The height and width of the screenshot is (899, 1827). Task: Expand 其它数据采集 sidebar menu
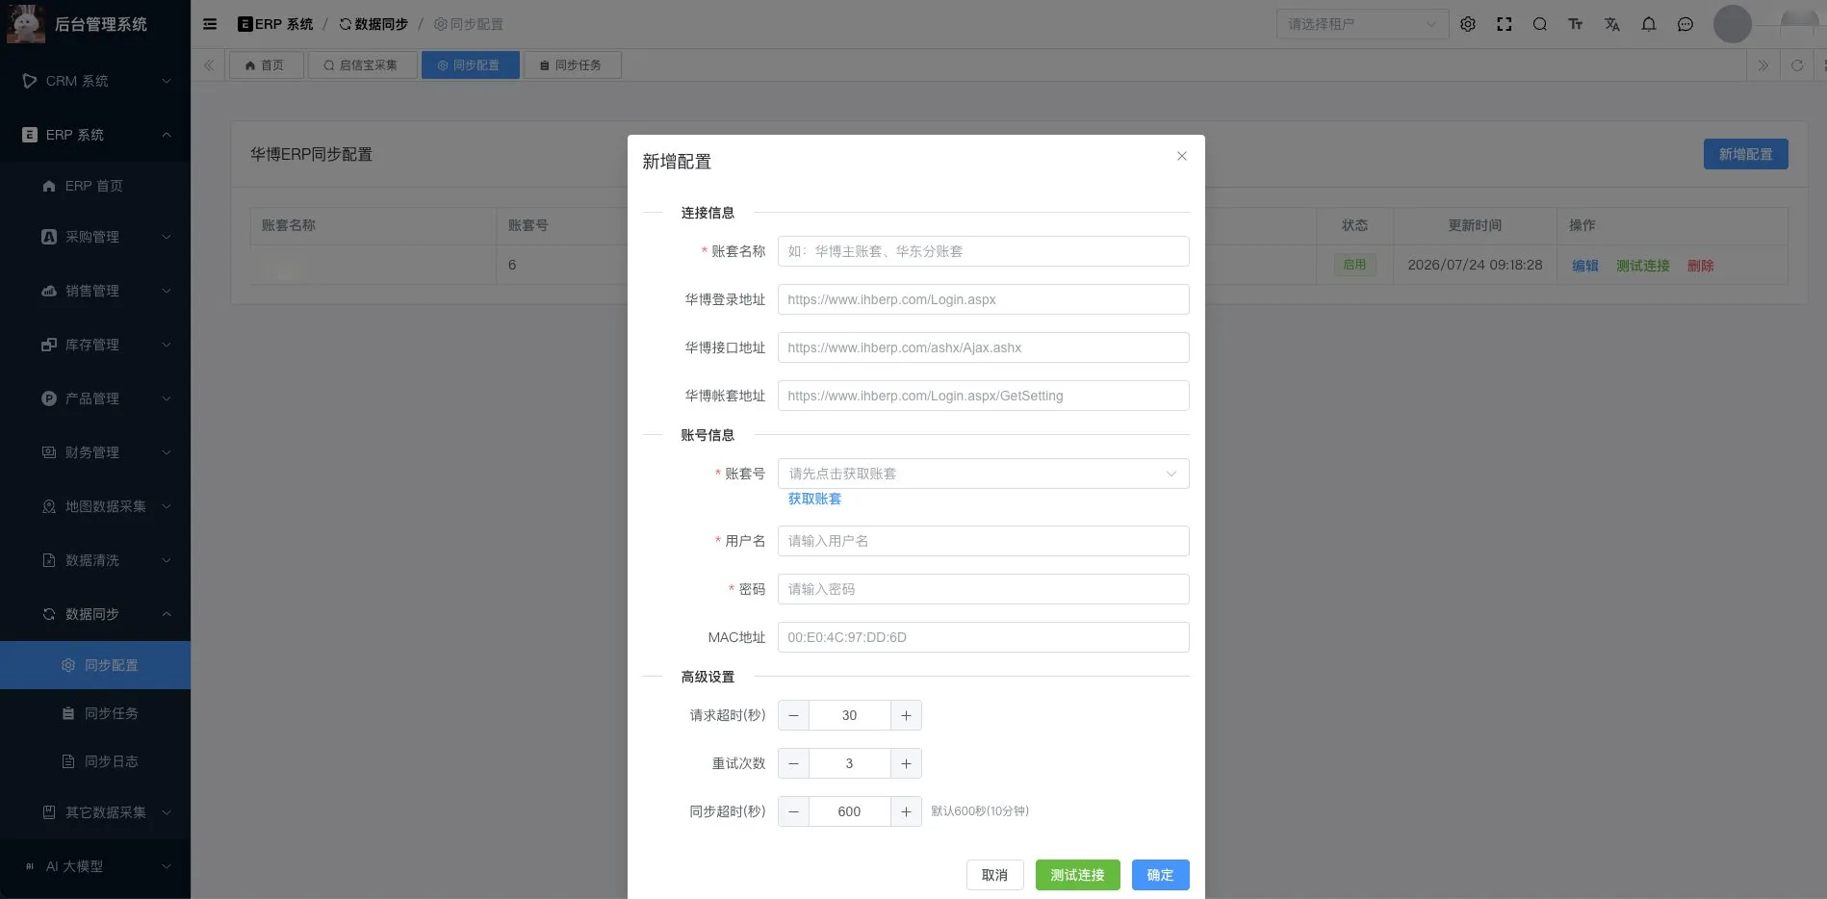click(95, 812)
